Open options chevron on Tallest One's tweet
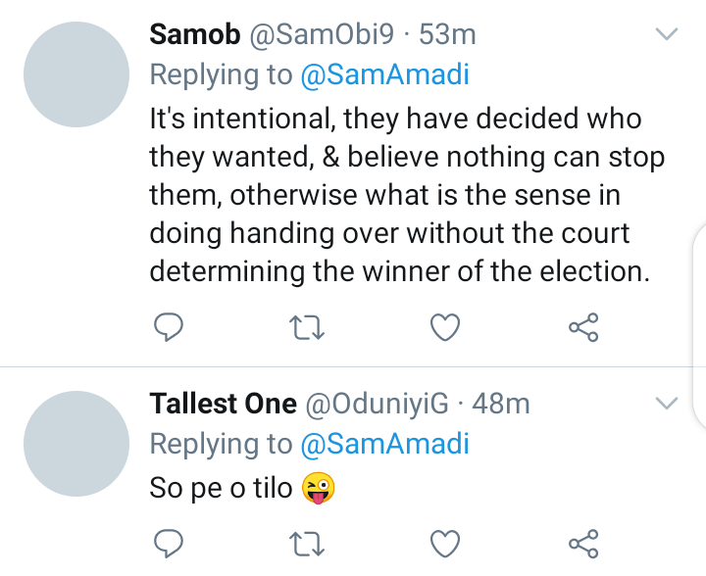The image size is (706, 576). point(667,403)
